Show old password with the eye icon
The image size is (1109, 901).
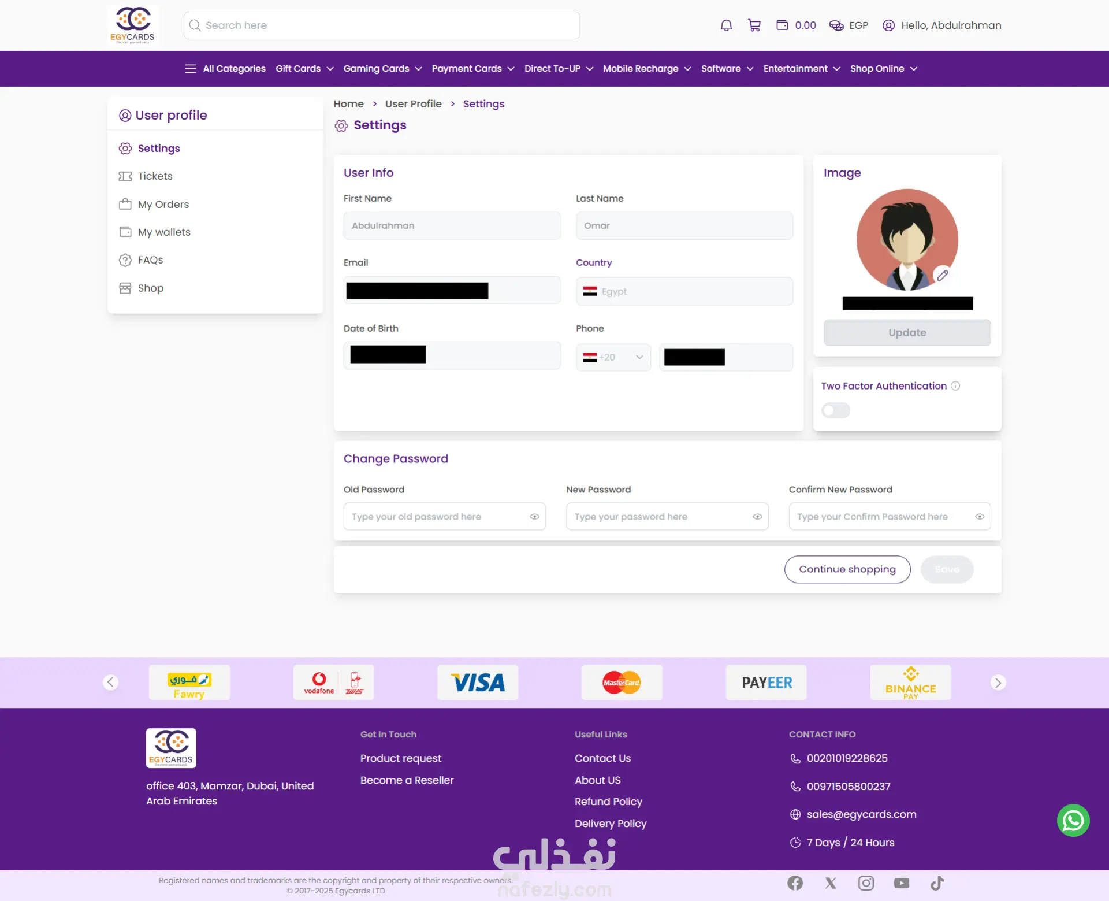(x=534, y=517)
